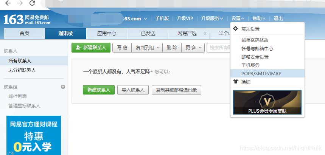325x155 pixels.
Task: Open the 复制到组 dropdown
Action: [x=147, y=48]
